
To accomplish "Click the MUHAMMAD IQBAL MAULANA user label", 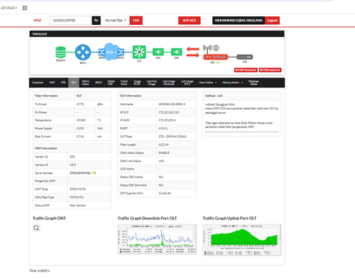I will [239, 21].
